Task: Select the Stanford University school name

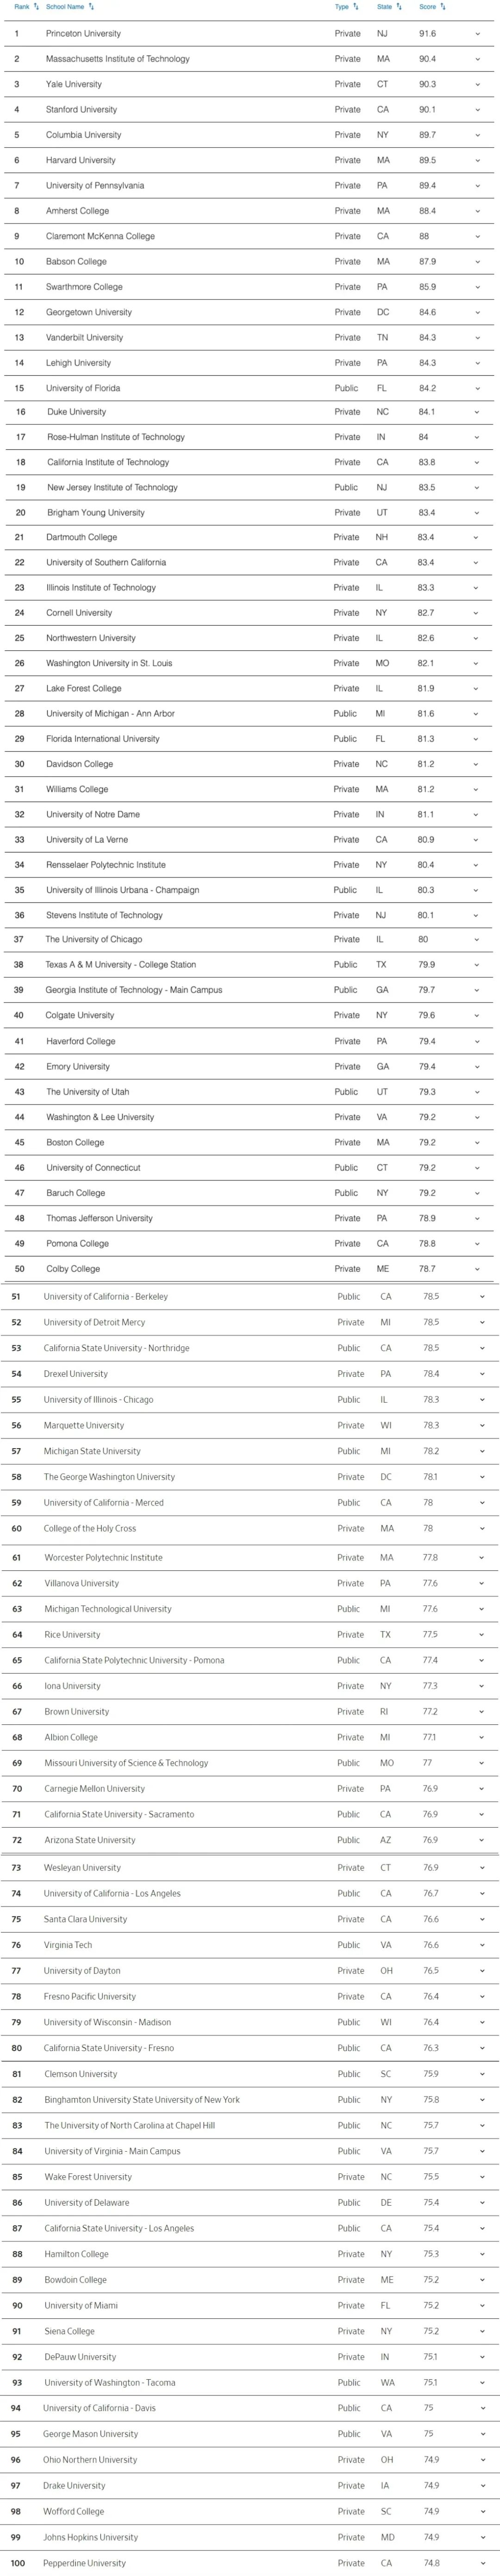Action: pyautogui.click(x=81, y=110)
